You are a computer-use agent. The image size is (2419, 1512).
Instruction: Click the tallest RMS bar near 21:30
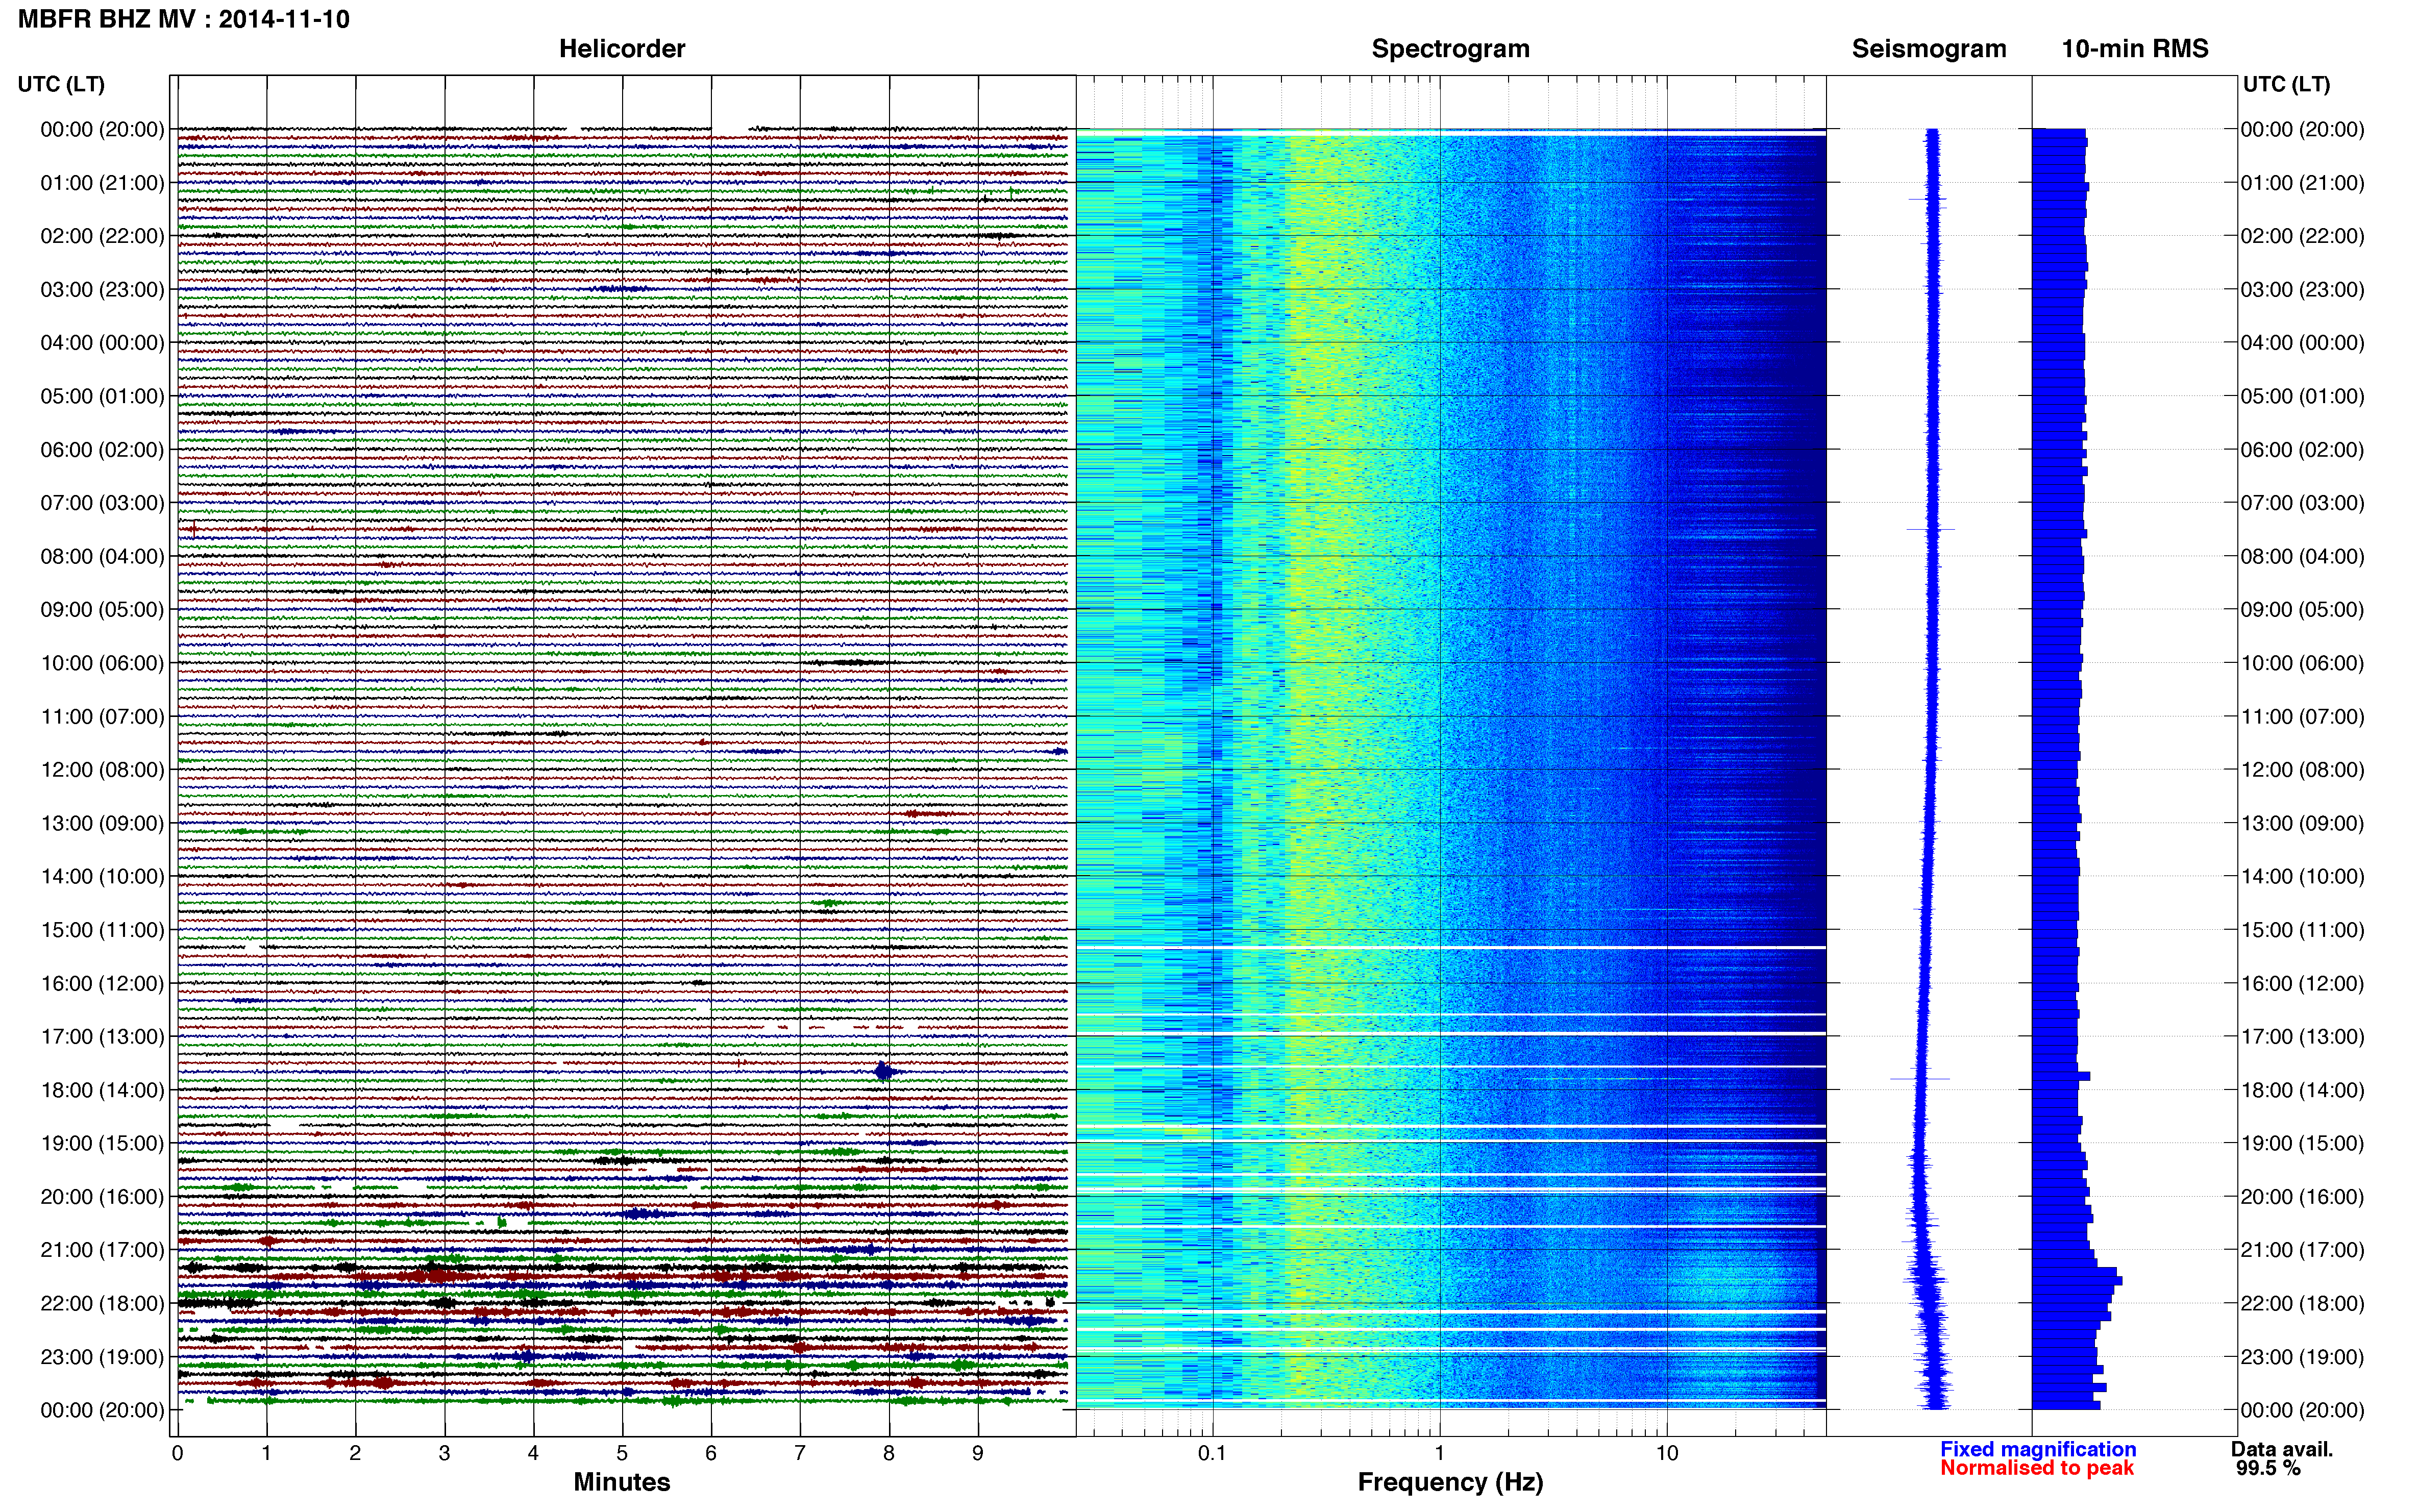tap(2076, 1280)
